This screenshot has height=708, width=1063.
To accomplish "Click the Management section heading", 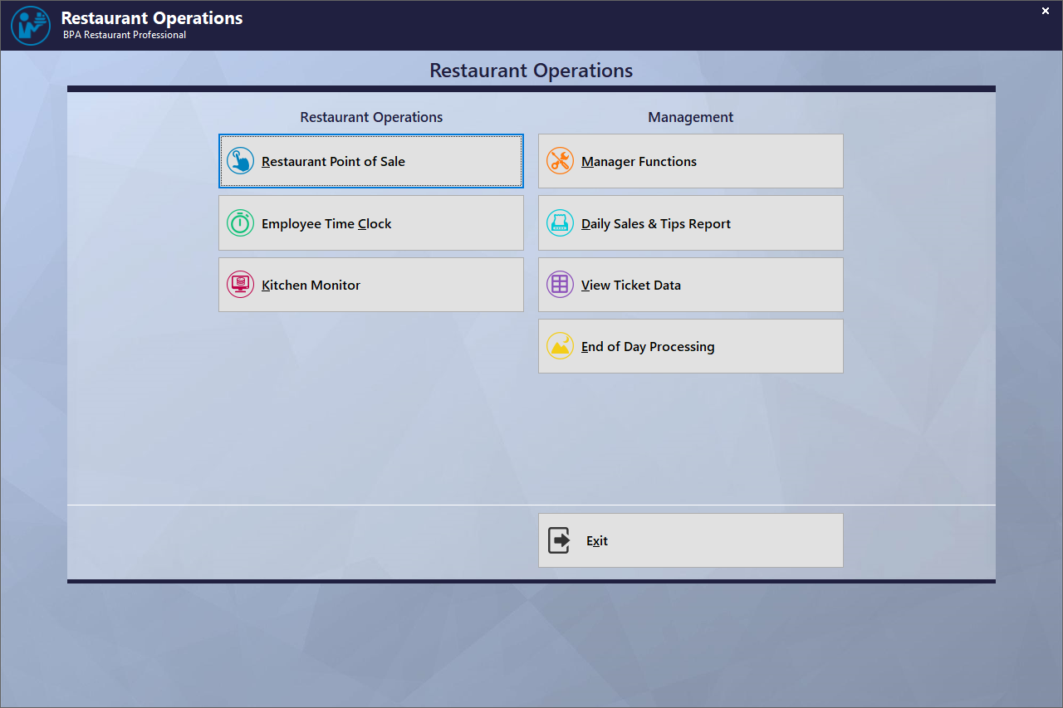I will [690, 117].
